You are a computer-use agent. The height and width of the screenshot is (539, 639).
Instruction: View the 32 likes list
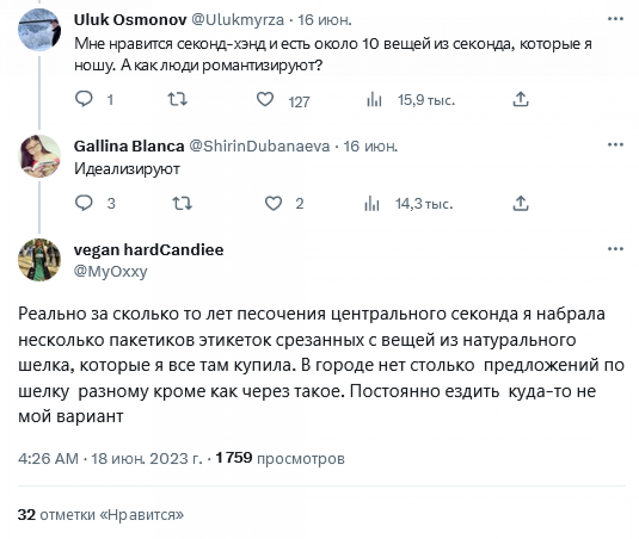tap(101, 515)
